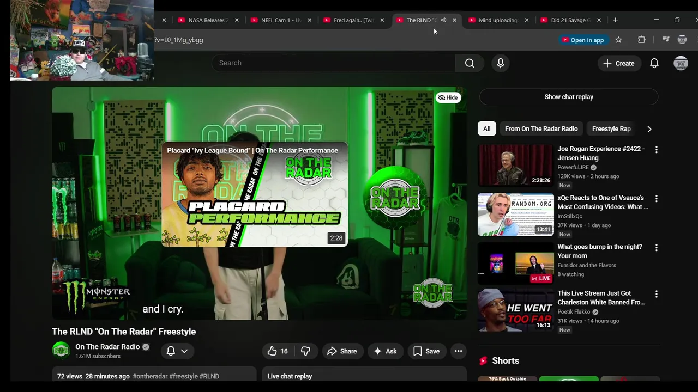The width and height of the screenshot is (698, 392).
Task: Dislike the video thumbs down
Action: tap(305, 351)
